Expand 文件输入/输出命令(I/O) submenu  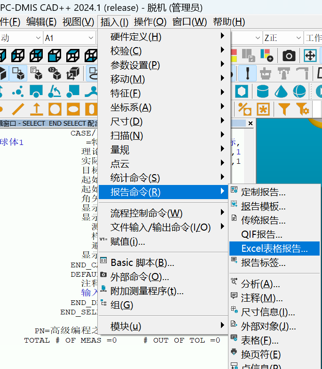(x=163, y=227)
